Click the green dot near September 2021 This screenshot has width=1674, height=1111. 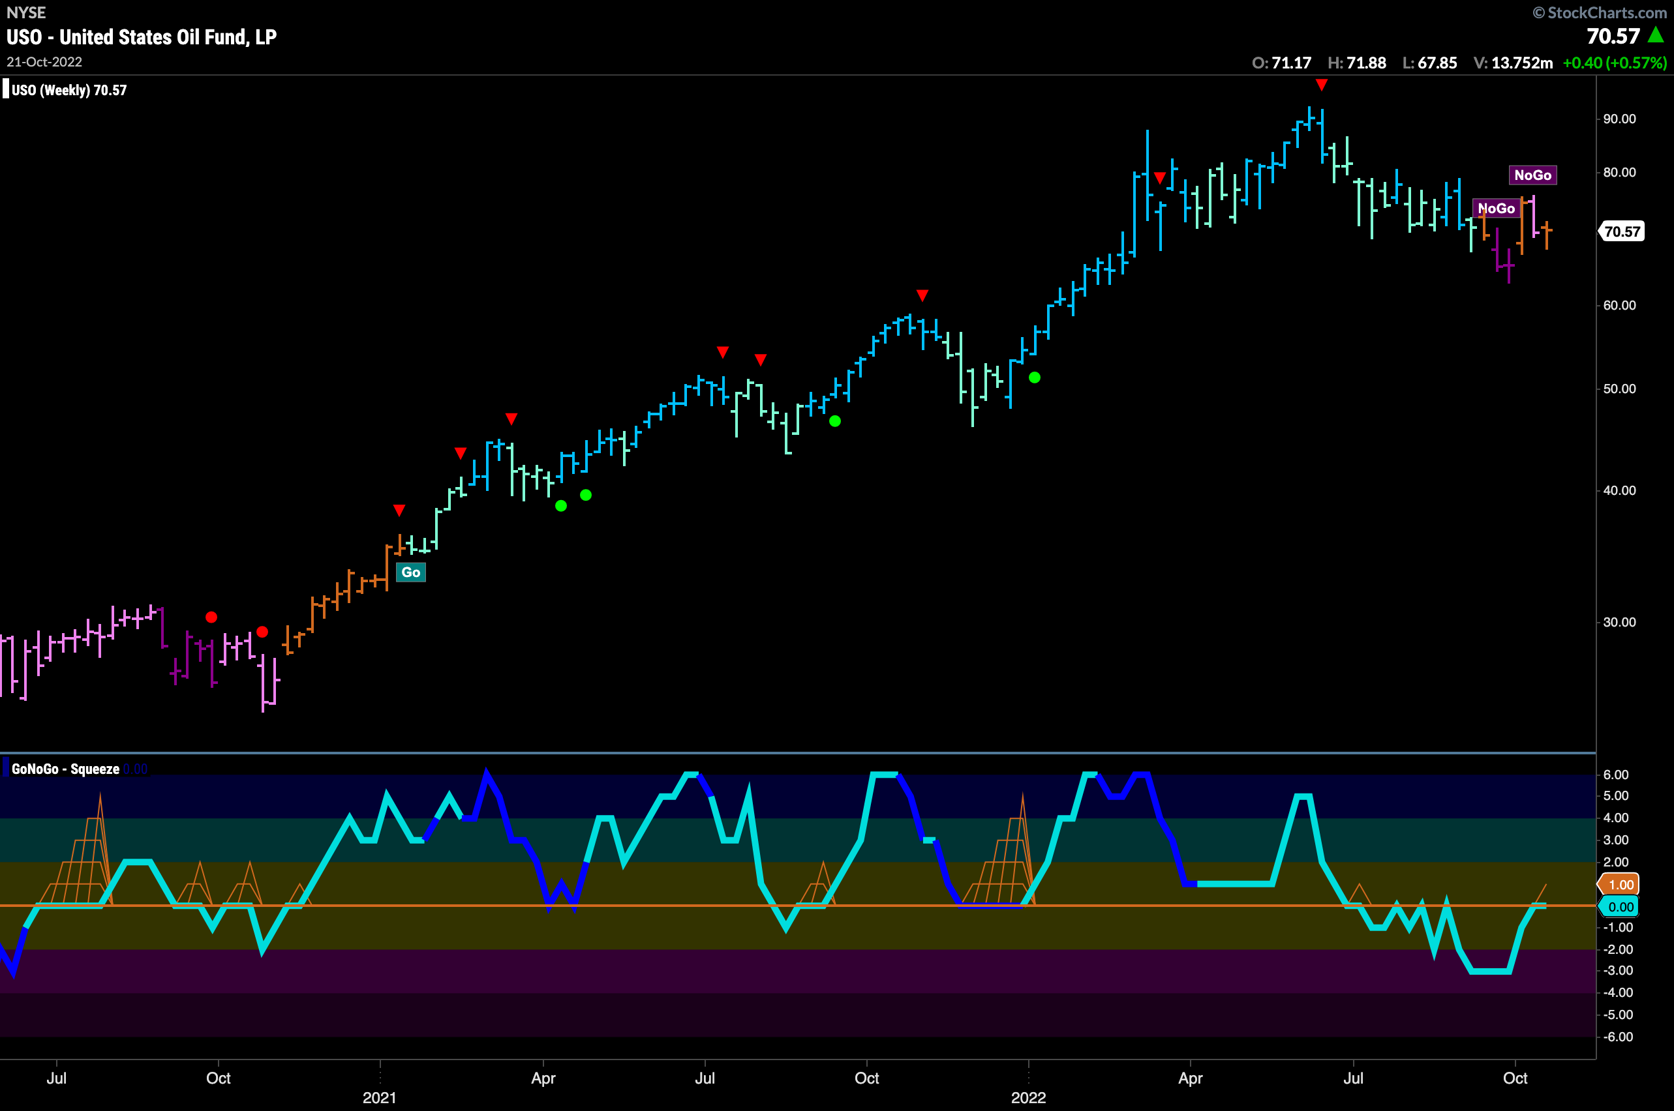click(x=835, y=422)
